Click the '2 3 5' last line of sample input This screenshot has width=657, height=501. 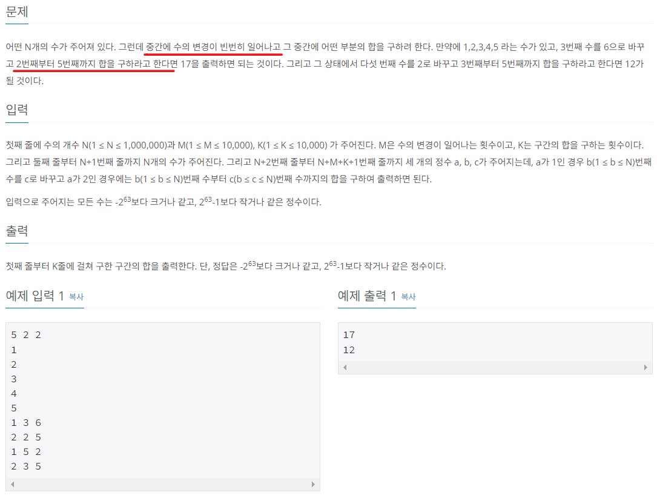coord(26,466)
